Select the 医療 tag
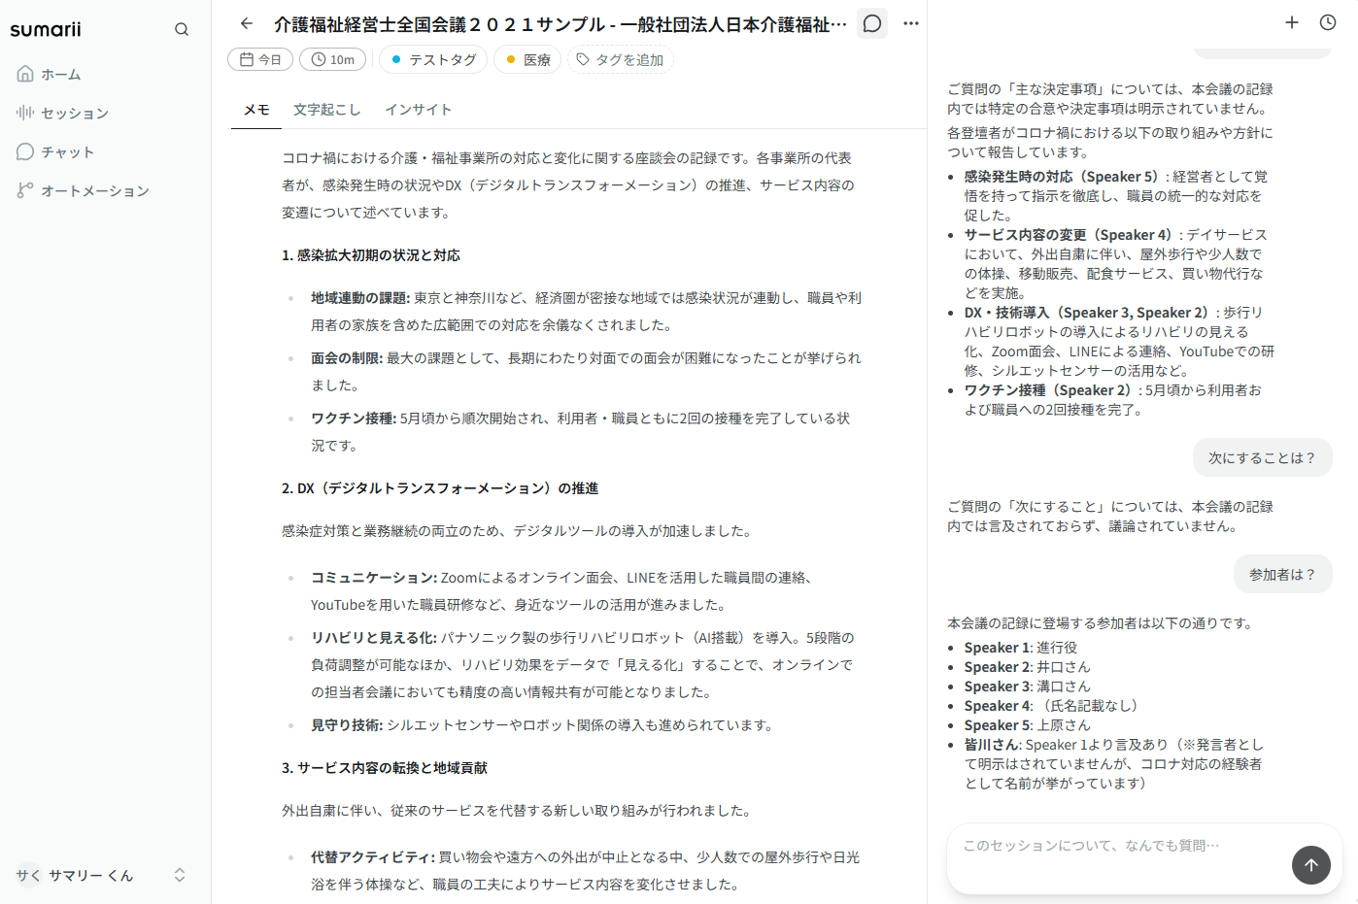 tap(528, 59)
